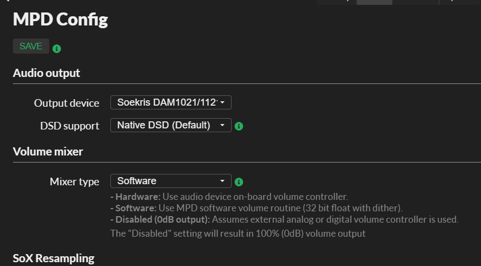Click the MPD Config page heading
Screen dimensions: 481x266
point(61,19)
